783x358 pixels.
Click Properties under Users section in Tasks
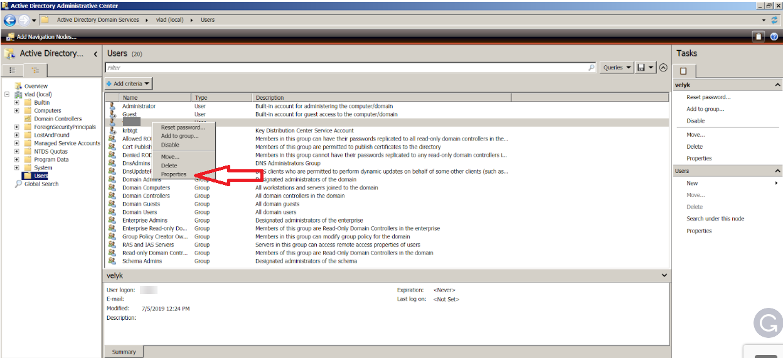699,231
